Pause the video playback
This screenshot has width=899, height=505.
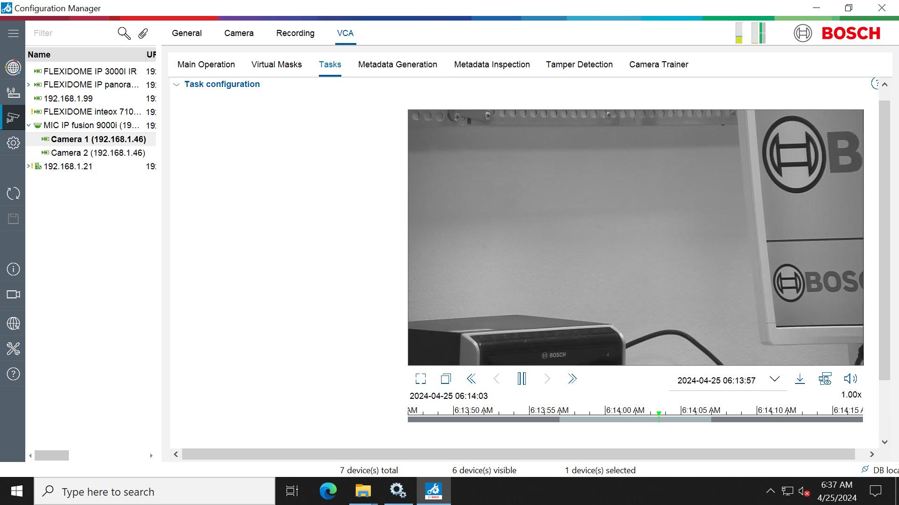[x=522, y=379]
